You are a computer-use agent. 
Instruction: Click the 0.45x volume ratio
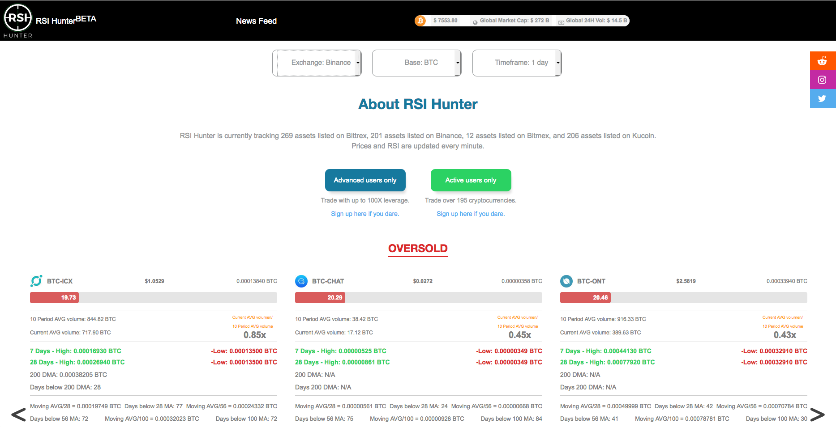520,335
